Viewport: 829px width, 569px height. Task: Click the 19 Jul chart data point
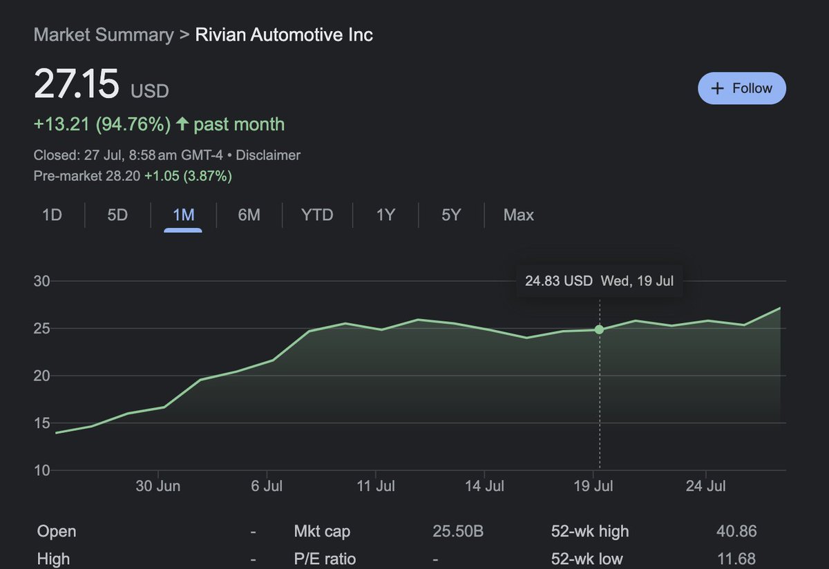click(599, 329)
